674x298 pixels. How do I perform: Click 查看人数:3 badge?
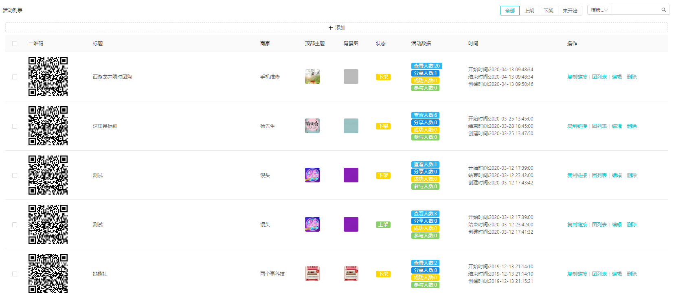pos(425,214)
